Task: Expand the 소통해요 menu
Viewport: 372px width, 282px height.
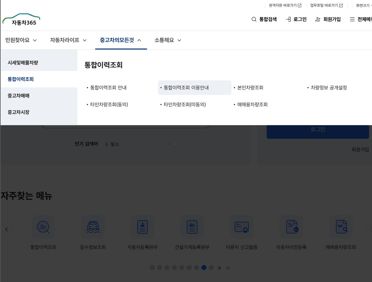Action: (x=168, y=40)
